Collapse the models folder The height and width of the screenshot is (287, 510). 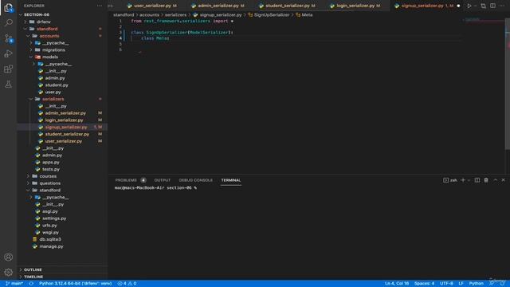(62, 57)
